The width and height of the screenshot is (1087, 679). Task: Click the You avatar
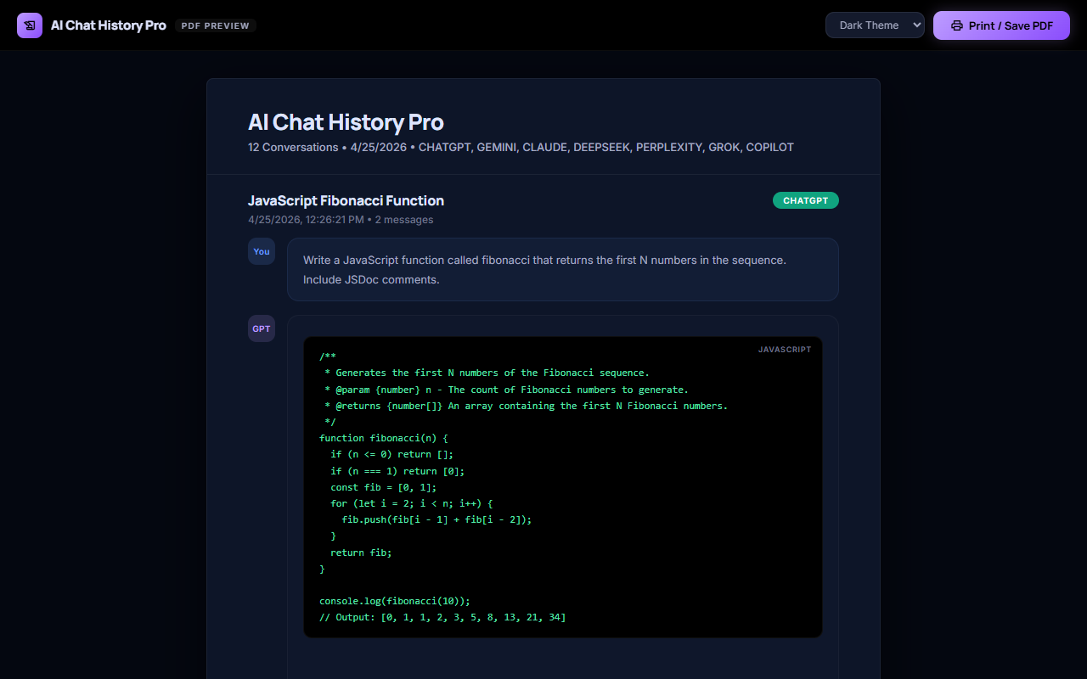(x=262, y=251)
